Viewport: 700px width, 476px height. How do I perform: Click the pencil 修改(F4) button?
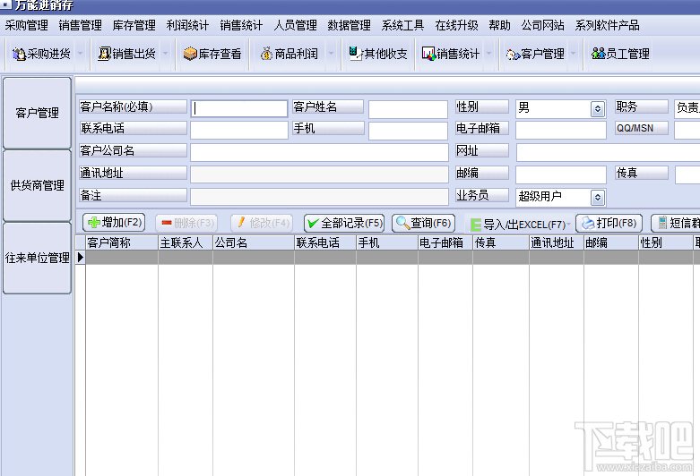[x=262, y=223]
